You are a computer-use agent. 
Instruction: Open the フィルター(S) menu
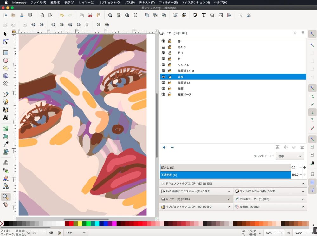point(168,3)
